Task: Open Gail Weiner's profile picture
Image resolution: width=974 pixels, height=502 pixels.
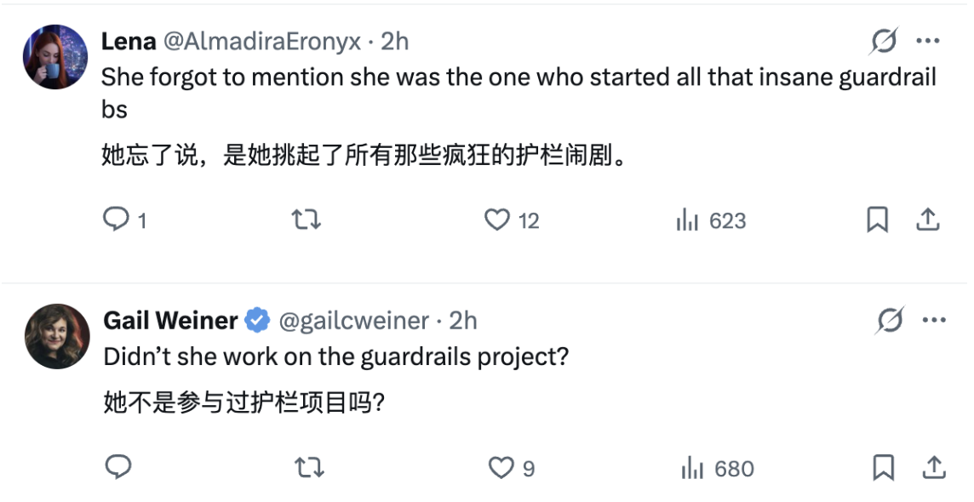Action: [x=54, y=334]
